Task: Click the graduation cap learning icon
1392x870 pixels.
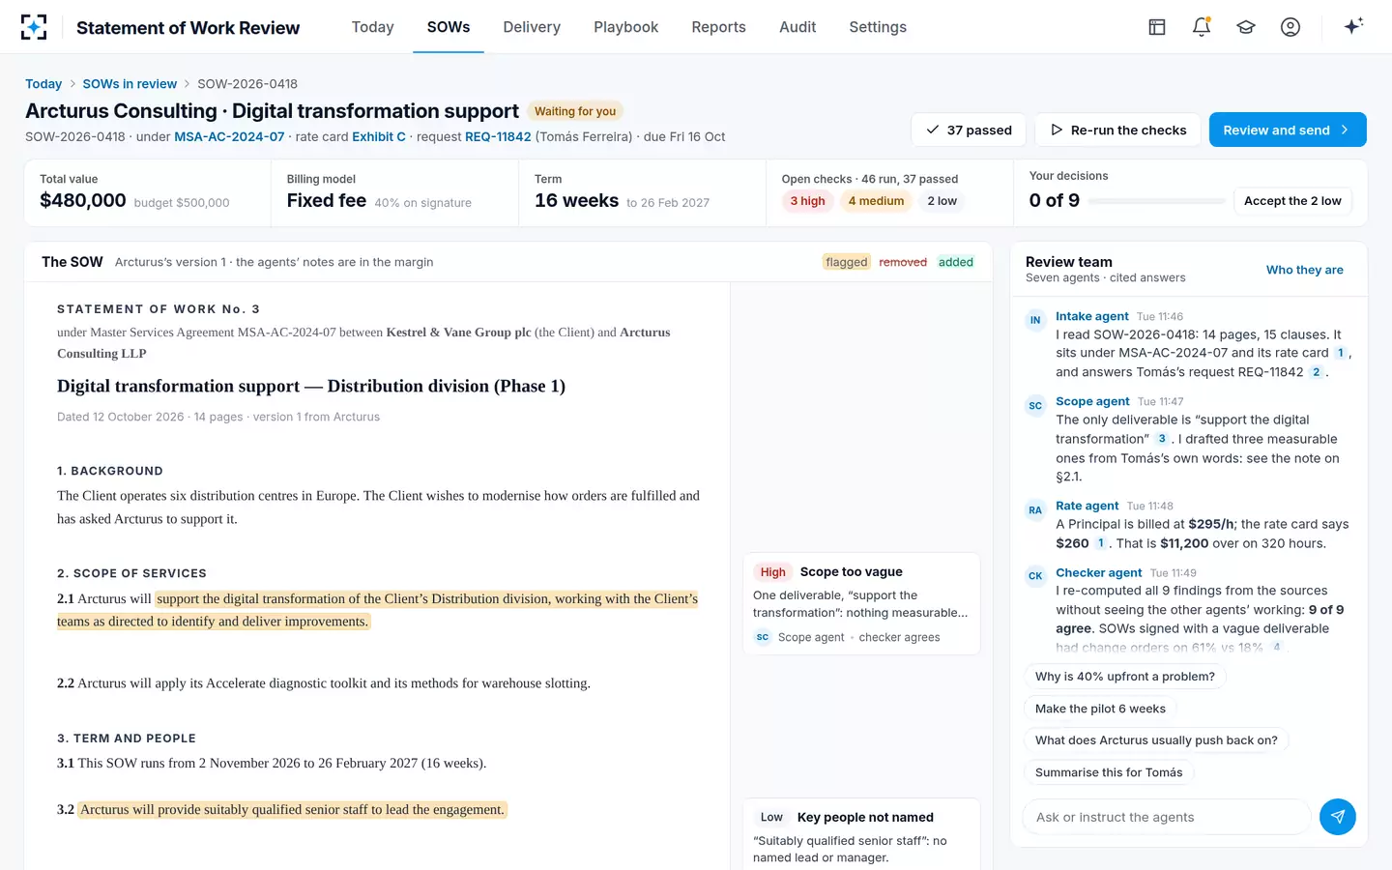Action: coord(1246,27)
